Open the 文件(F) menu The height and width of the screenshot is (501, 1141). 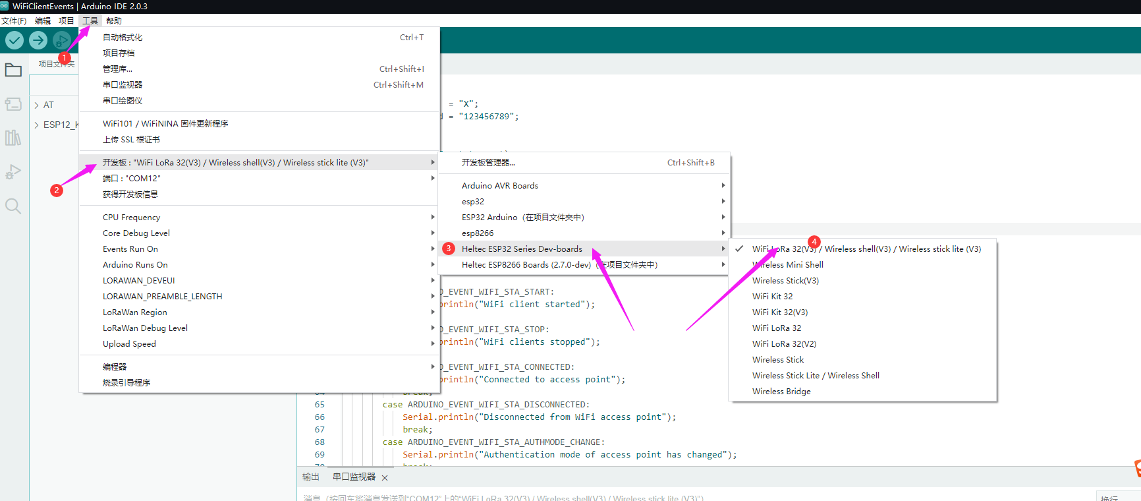click(x=14, y=21)
